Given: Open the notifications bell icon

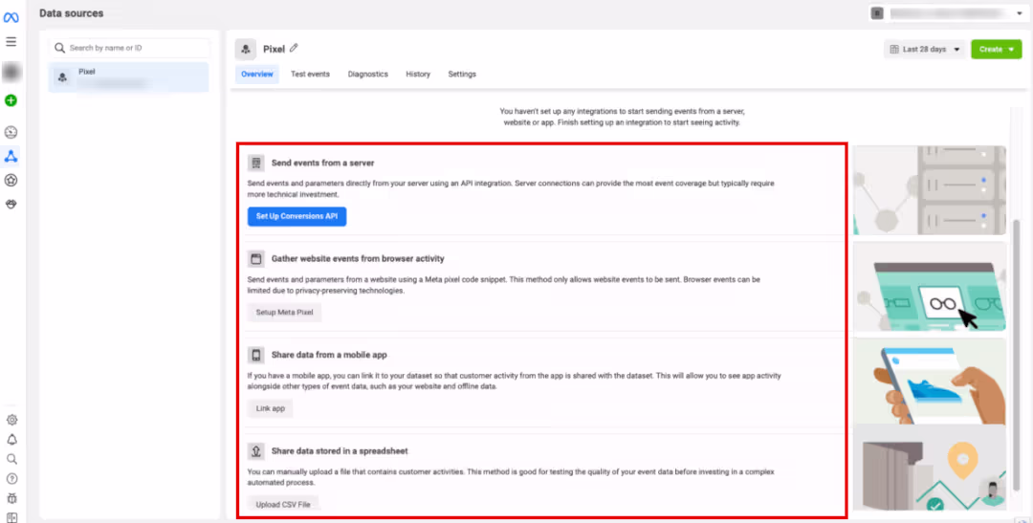Looking at the screenshot, I should (x=11, y=440).
